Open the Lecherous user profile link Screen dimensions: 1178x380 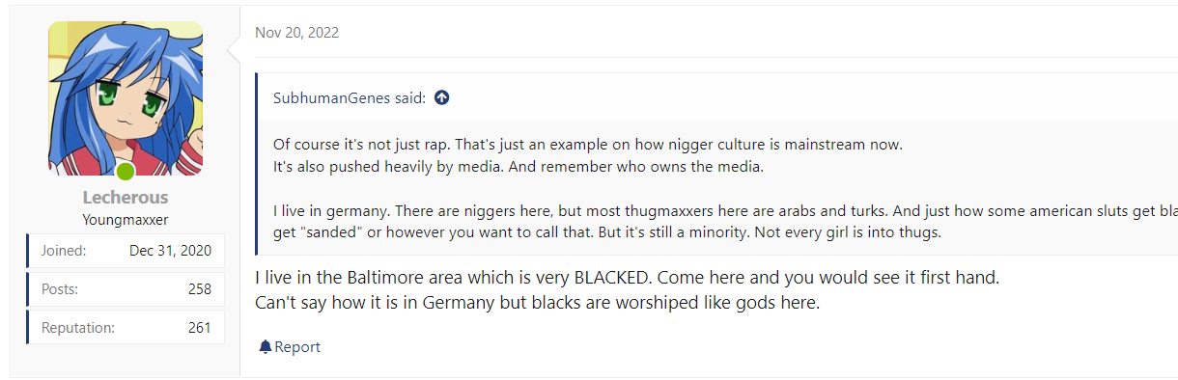coord(126,198)
